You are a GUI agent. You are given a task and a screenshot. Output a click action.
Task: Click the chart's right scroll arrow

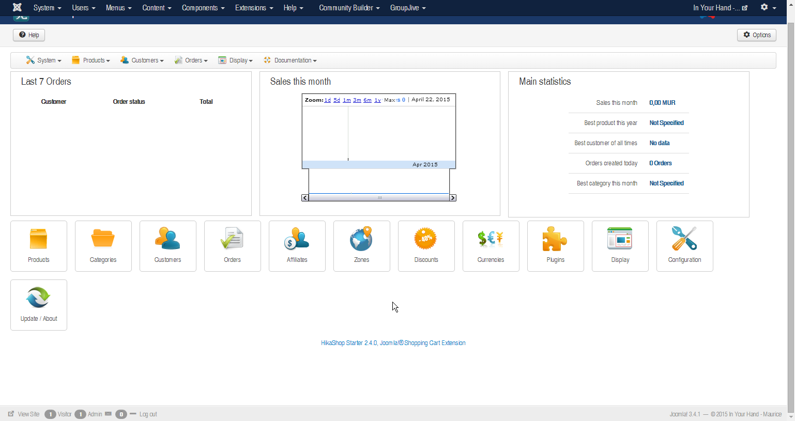coord(453,198)
